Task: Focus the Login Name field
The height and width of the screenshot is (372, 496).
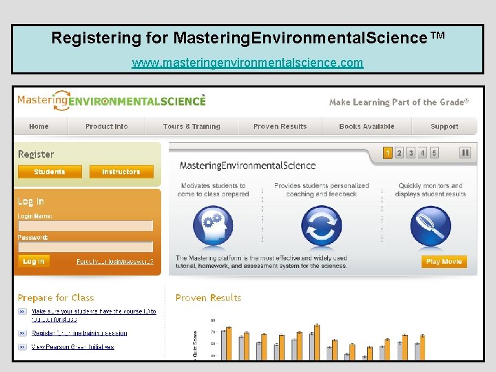Action: coord(85,226)
